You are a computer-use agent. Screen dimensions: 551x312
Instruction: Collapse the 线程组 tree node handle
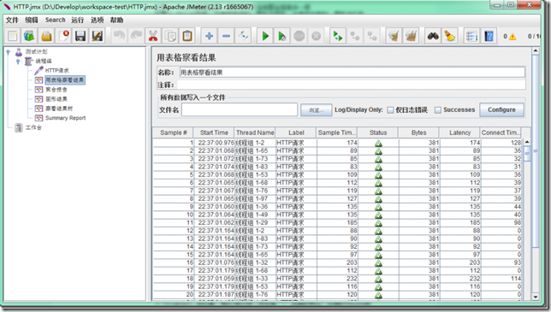pyautogui.click(x=18, y=62)
